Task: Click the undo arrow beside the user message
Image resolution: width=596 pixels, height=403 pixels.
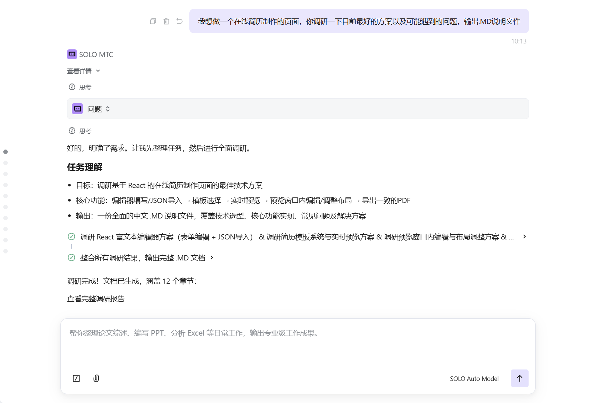Action: [x=179, y=21]
